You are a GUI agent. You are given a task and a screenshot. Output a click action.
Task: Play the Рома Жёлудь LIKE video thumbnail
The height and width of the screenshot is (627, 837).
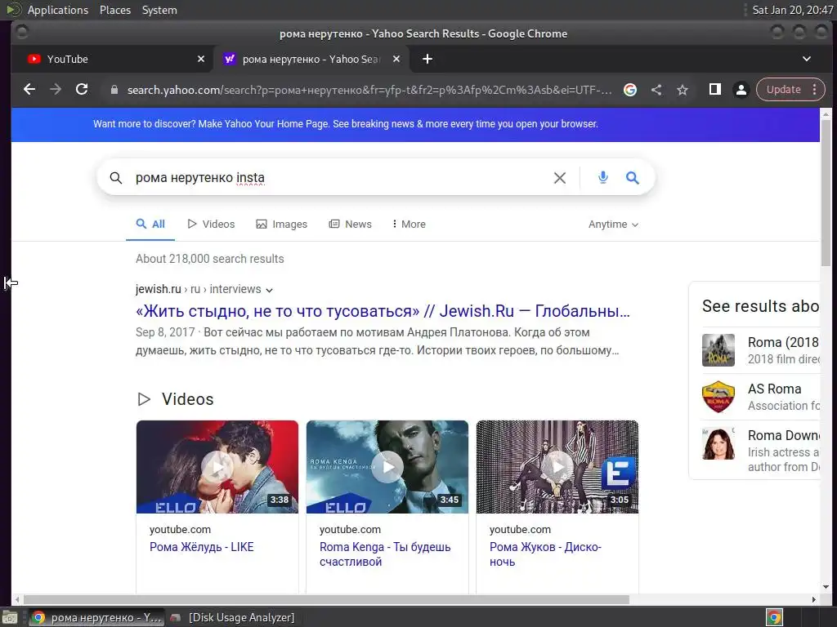[x=217, y=467]
